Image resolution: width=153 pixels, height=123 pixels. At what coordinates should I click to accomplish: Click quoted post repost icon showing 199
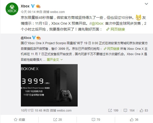113,111
